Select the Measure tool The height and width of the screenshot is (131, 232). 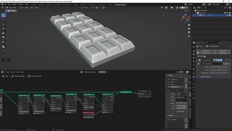(x=3, y=47)
